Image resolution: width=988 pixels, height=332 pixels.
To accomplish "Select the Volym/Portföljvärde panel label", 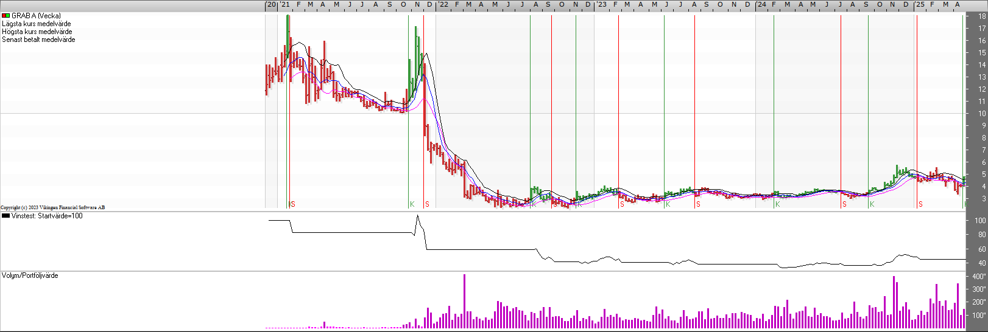I will click(x=30, y=275).
